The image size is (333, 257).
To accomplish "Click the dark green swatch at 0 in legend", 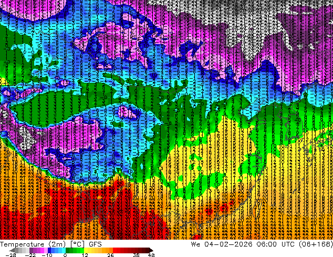I will click(x=67, y=250).
